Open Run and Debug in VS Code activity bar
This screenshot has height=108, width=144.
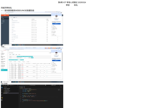point(2,95)
